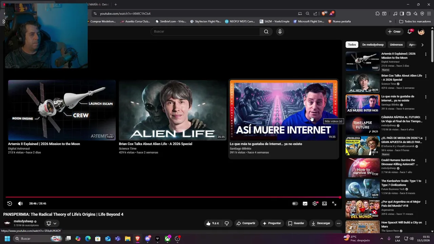Image resolution: width=434 pixels, height=244 pixels.
Task: Save video with Guardar button
Action: (x=296, y=223)
